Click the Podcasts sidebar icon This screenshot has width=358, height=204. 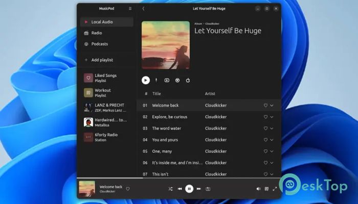pos(86,44)
